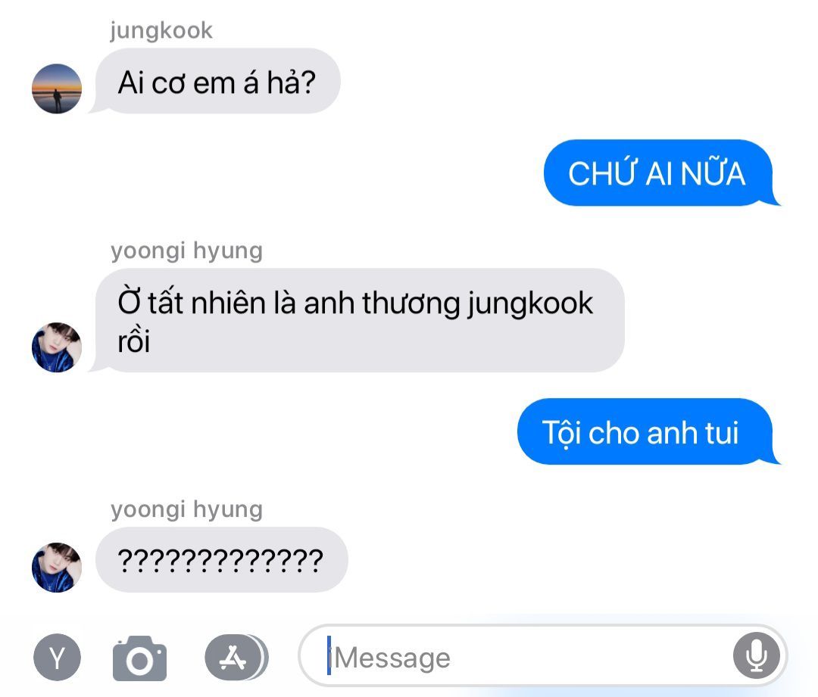Viewport: 818px width, 697px height.
Task: Tap the gray Y circle icon
Action: click(x=57, y=658)
